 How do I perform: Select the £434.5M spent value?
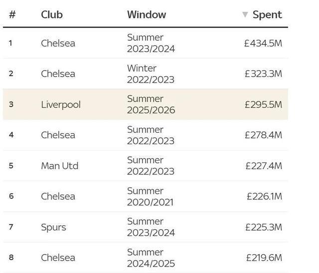pyautogui.click(x=263, y=43)
